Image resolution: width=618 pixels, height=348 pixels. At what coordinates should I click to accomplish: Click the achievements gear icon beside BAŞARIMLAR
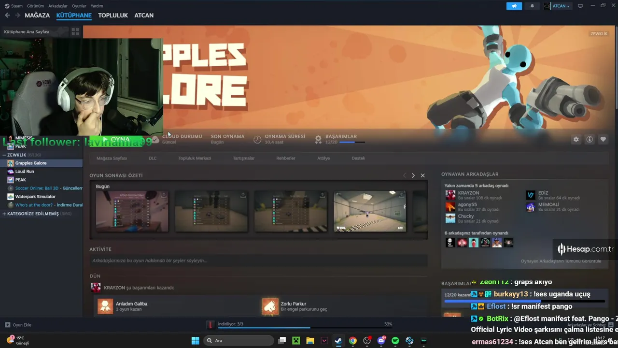[x=318, y=139]
